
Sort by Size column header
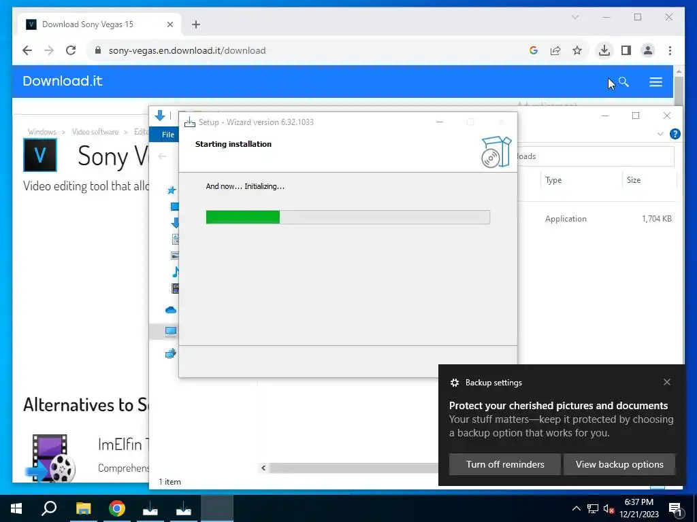tap(634, 179)
